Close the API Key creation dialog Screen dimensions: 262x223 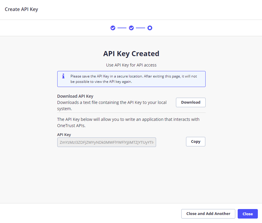[247, 213]
